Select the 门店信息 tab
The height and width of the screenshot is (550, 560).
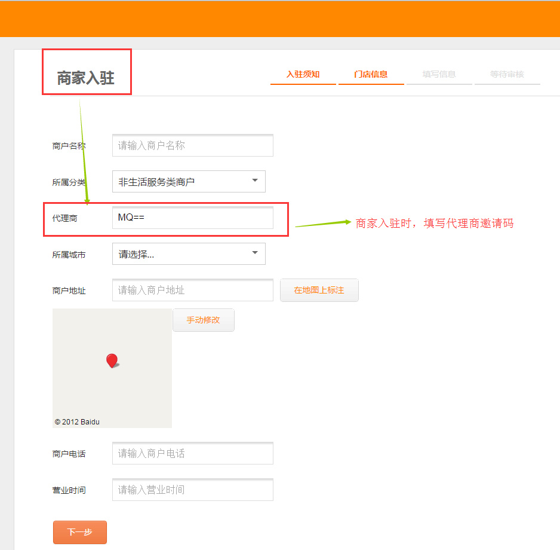(371, 75)
